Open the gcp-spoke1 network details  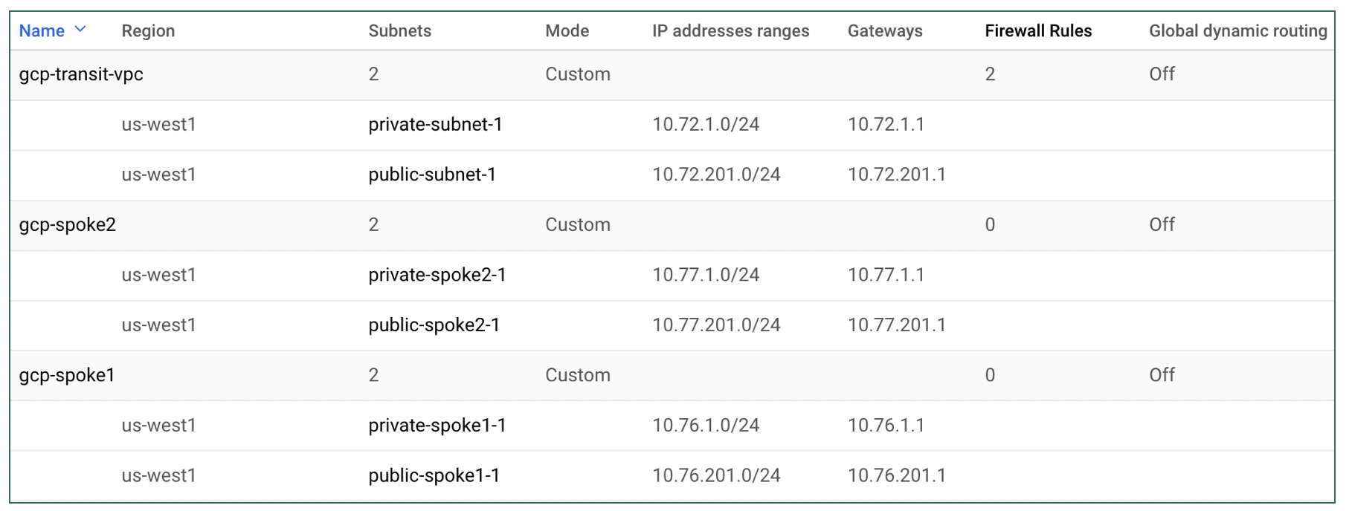pyautogui.click(x=67, y=375)
